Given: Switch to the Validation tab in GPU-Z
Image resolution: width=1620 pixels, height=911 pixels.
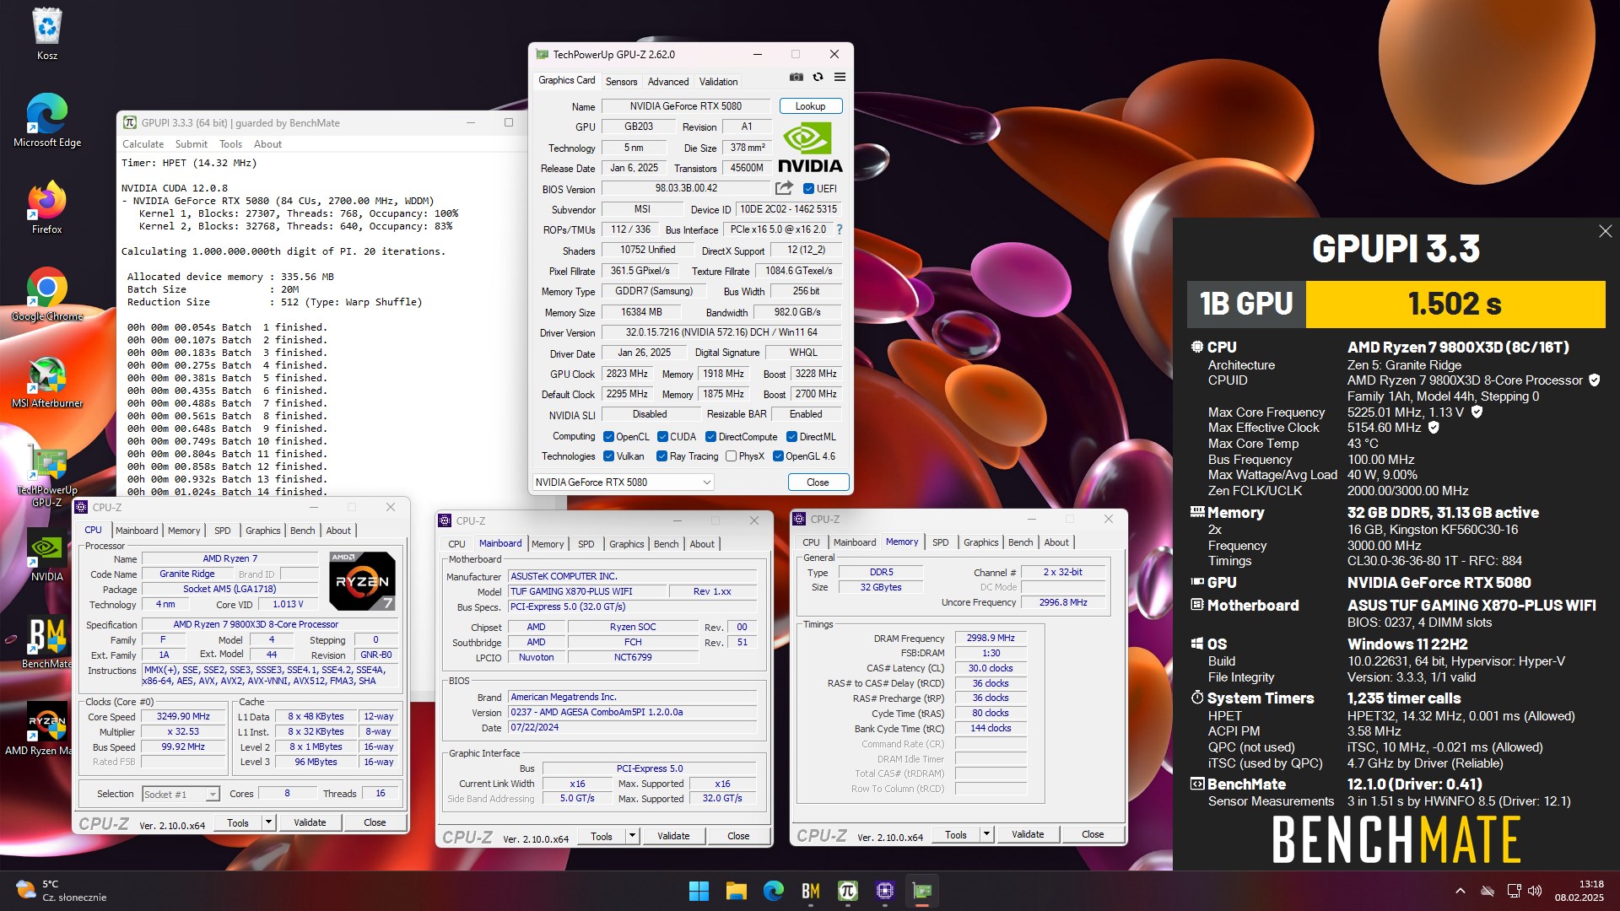Looking at the screenshot, I should (718, 82).
